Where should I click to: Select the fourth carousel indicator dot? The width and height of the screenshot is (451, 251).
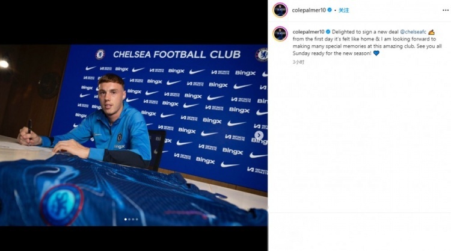(137, 219)
